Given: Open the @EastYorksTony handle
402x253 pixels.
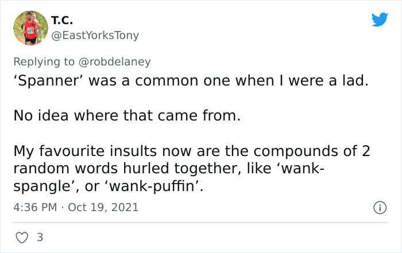Looking at the screenshot, I should (x=95, y=36).
